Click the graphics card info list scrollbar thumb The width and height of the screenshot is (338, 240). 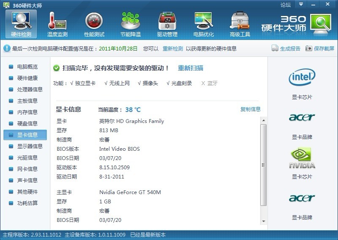264,165
